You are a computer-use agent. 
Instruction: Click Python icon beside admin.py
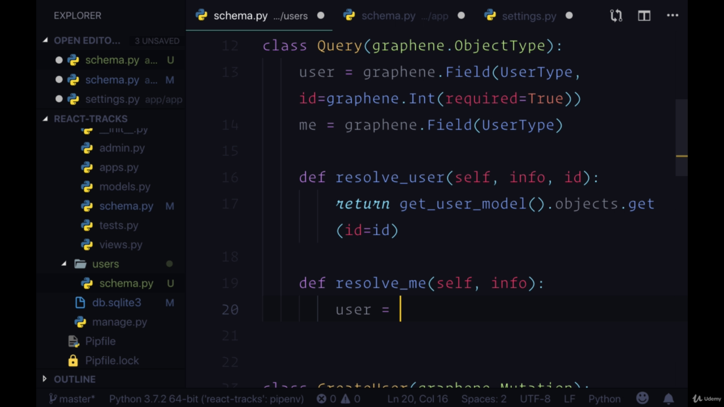(87, 148)
